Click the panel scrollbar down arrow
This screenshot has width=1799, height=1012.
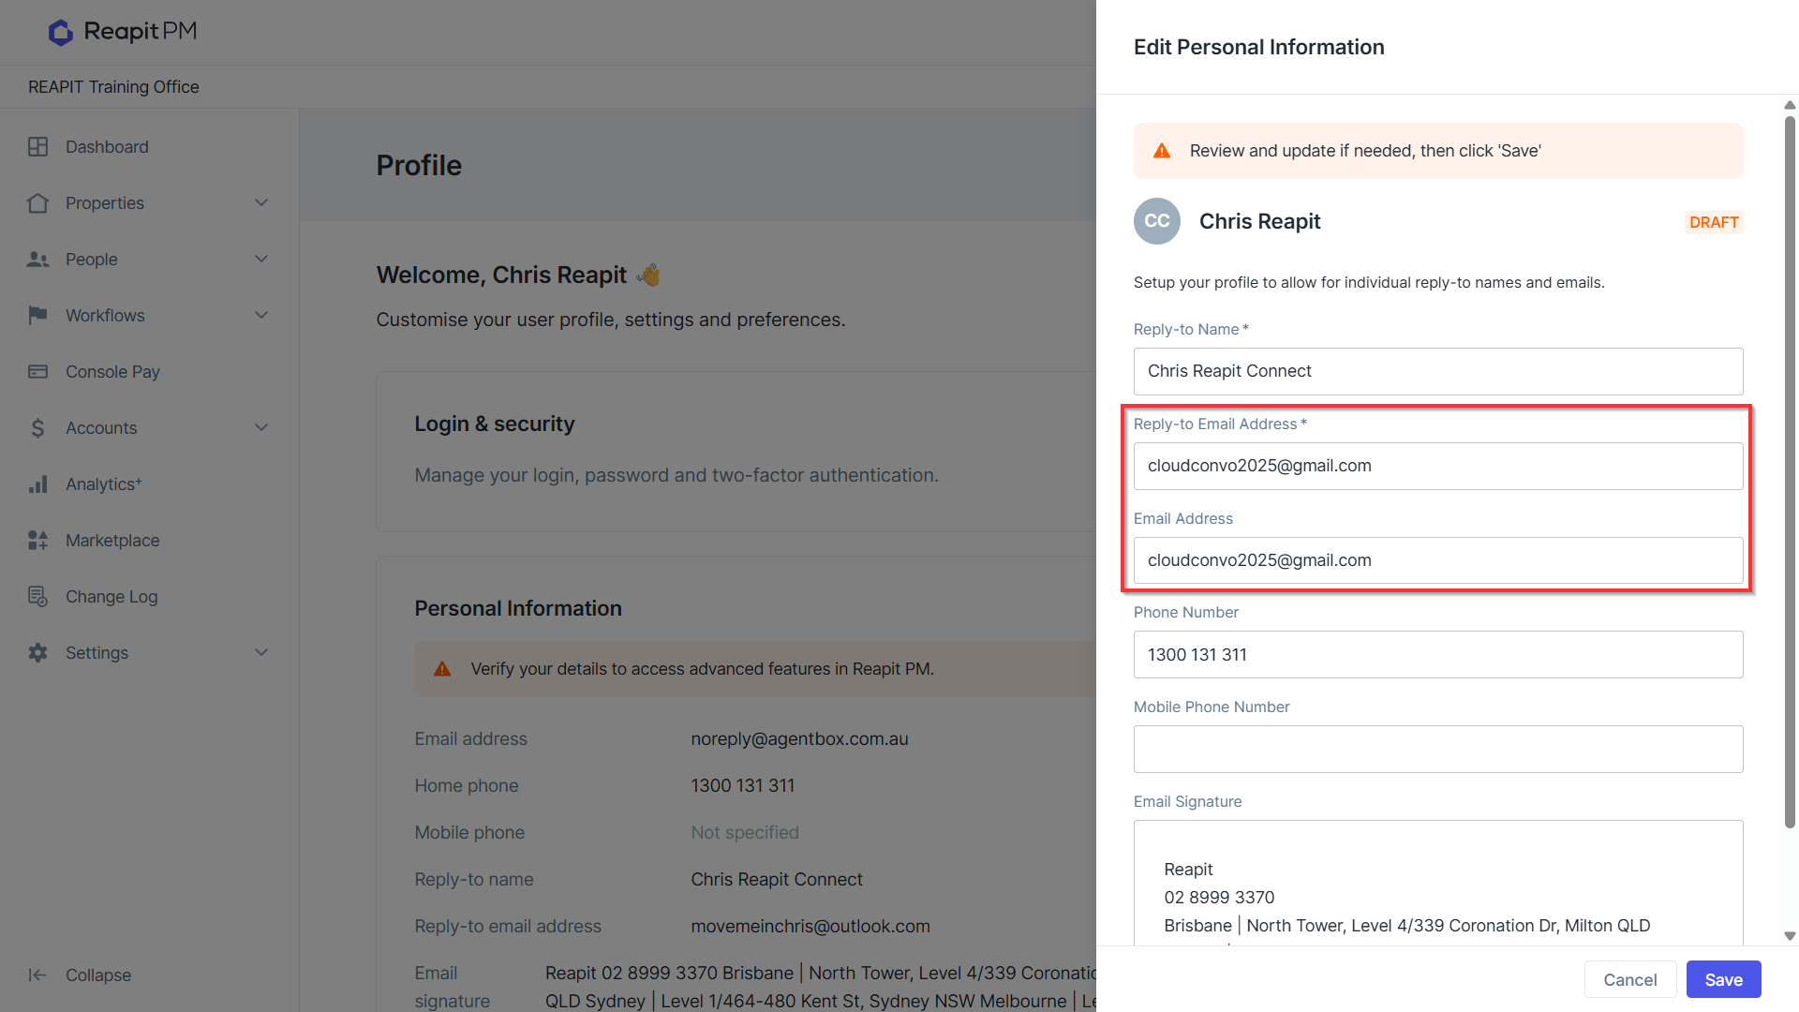[x=1790, y=936]
